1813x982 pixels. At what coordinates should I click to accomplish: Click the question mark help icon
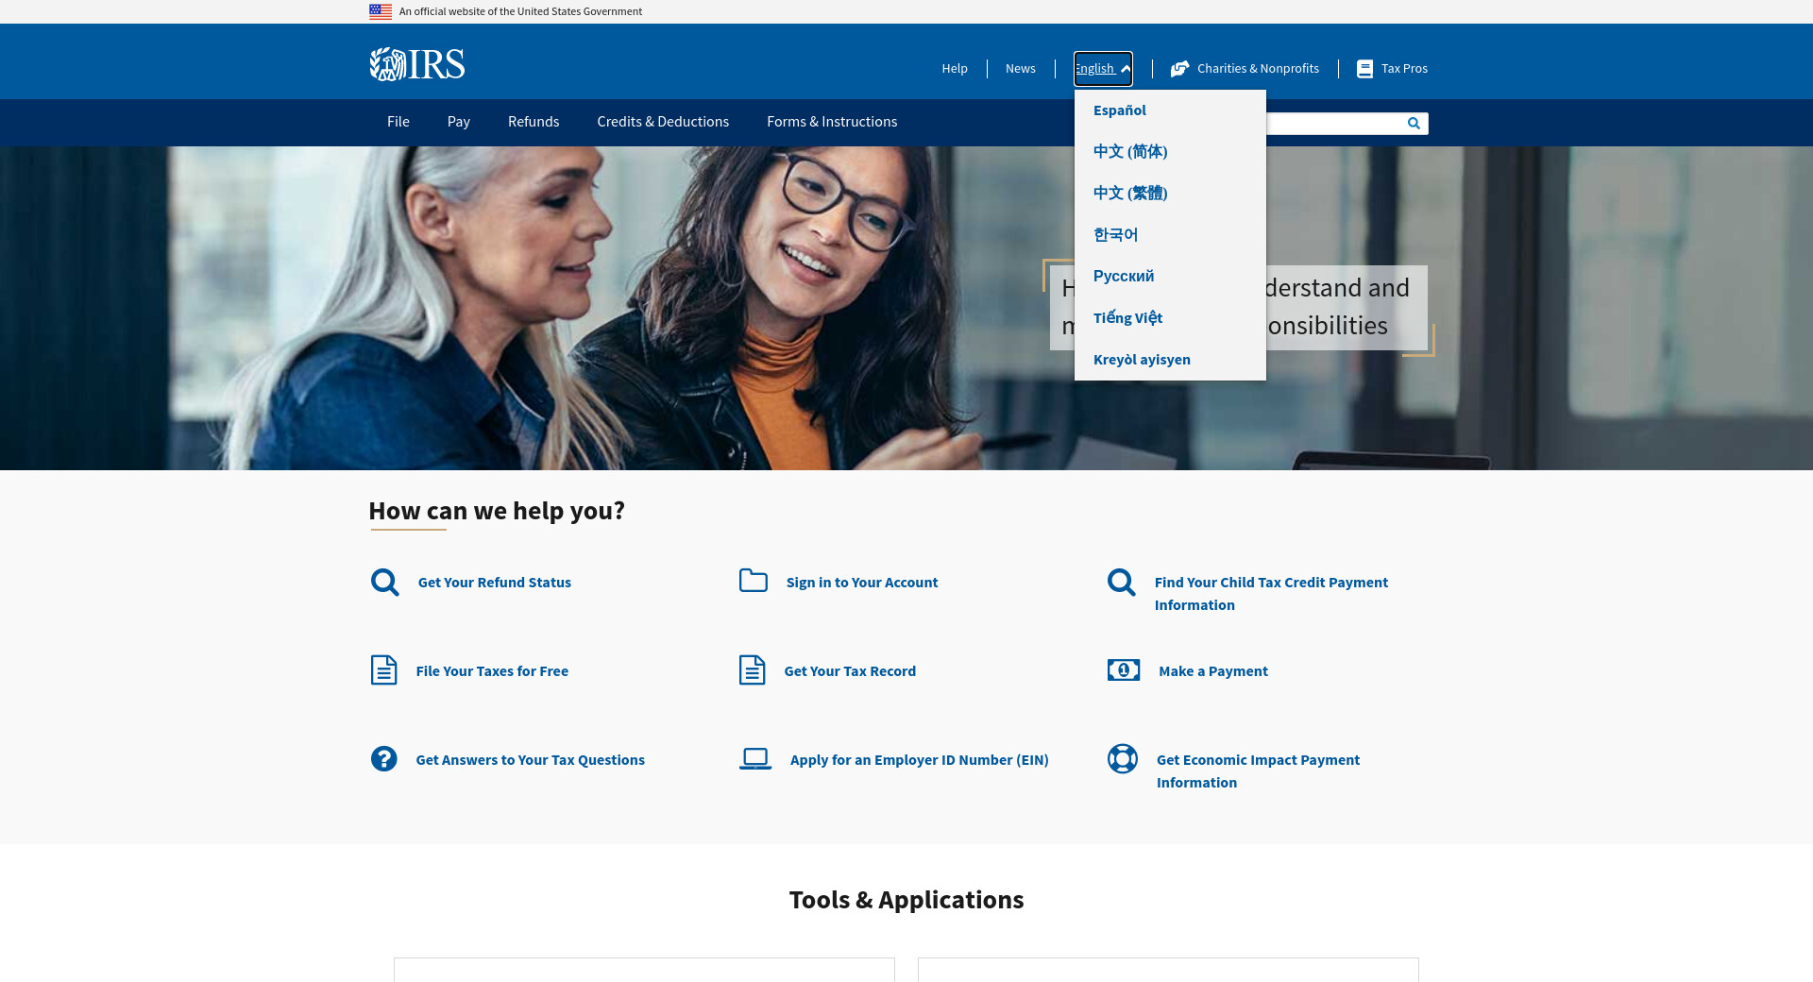coord(383,759)
